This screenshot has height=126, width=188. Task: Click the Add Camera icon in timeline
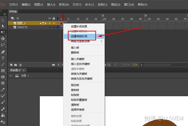click(54, 65)
